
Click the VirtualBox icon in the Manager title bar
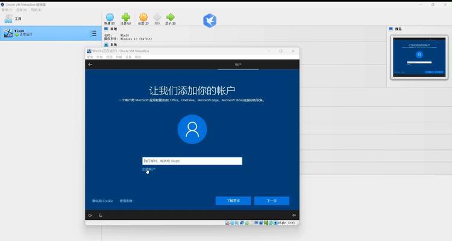2,5
